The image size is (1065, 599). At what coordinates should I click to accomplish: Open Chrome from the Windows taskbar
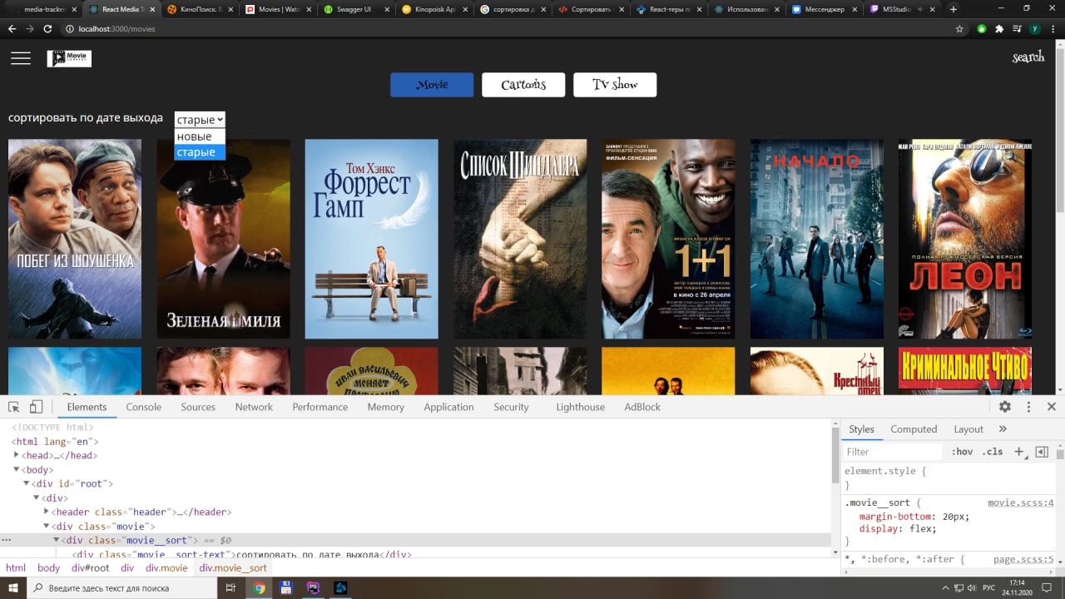(x=260, y=588)
